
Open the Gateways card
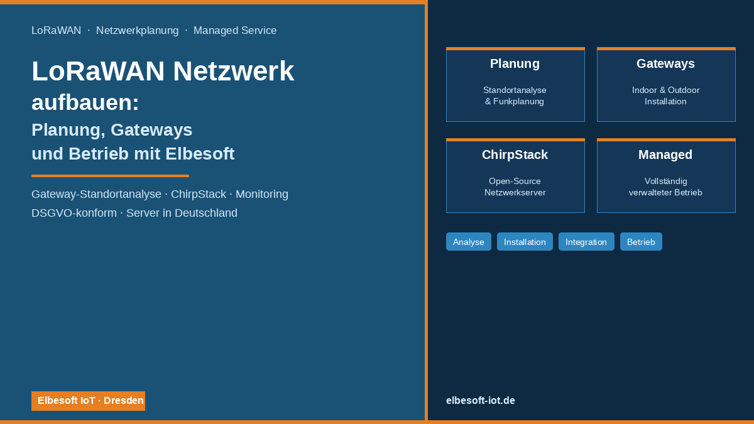click(x=666, y=84)
